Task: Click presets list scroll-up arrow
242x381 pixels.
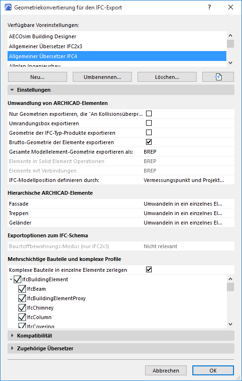Action: pos(231,35)
